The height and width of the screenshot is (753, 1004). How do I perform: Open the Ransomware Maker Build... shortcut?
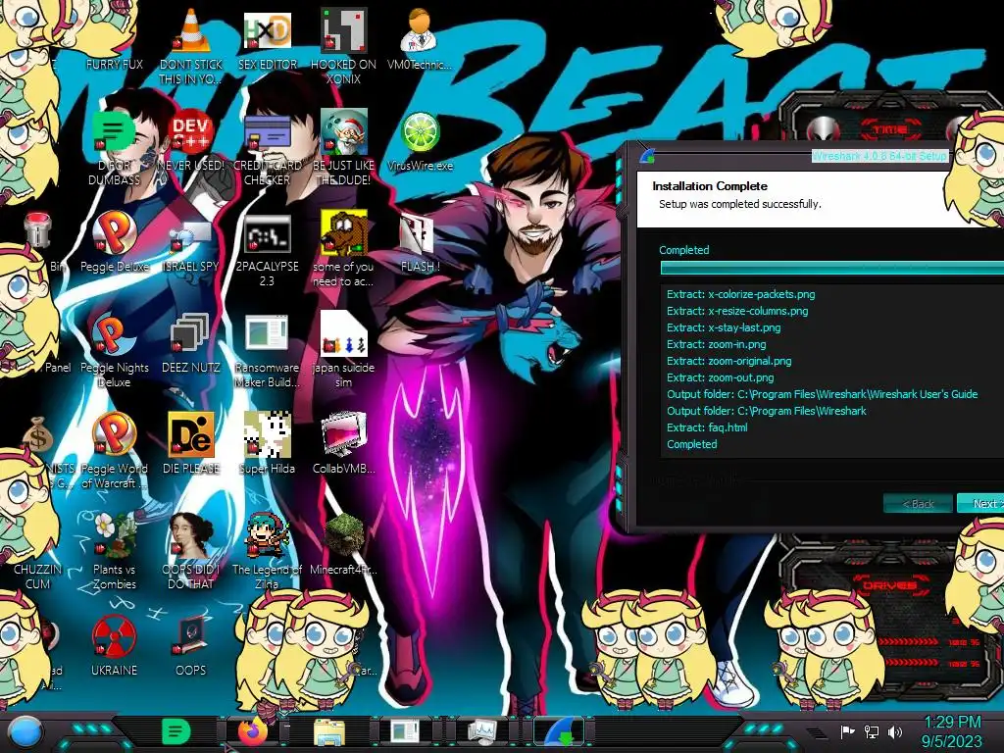click(267, 334)
